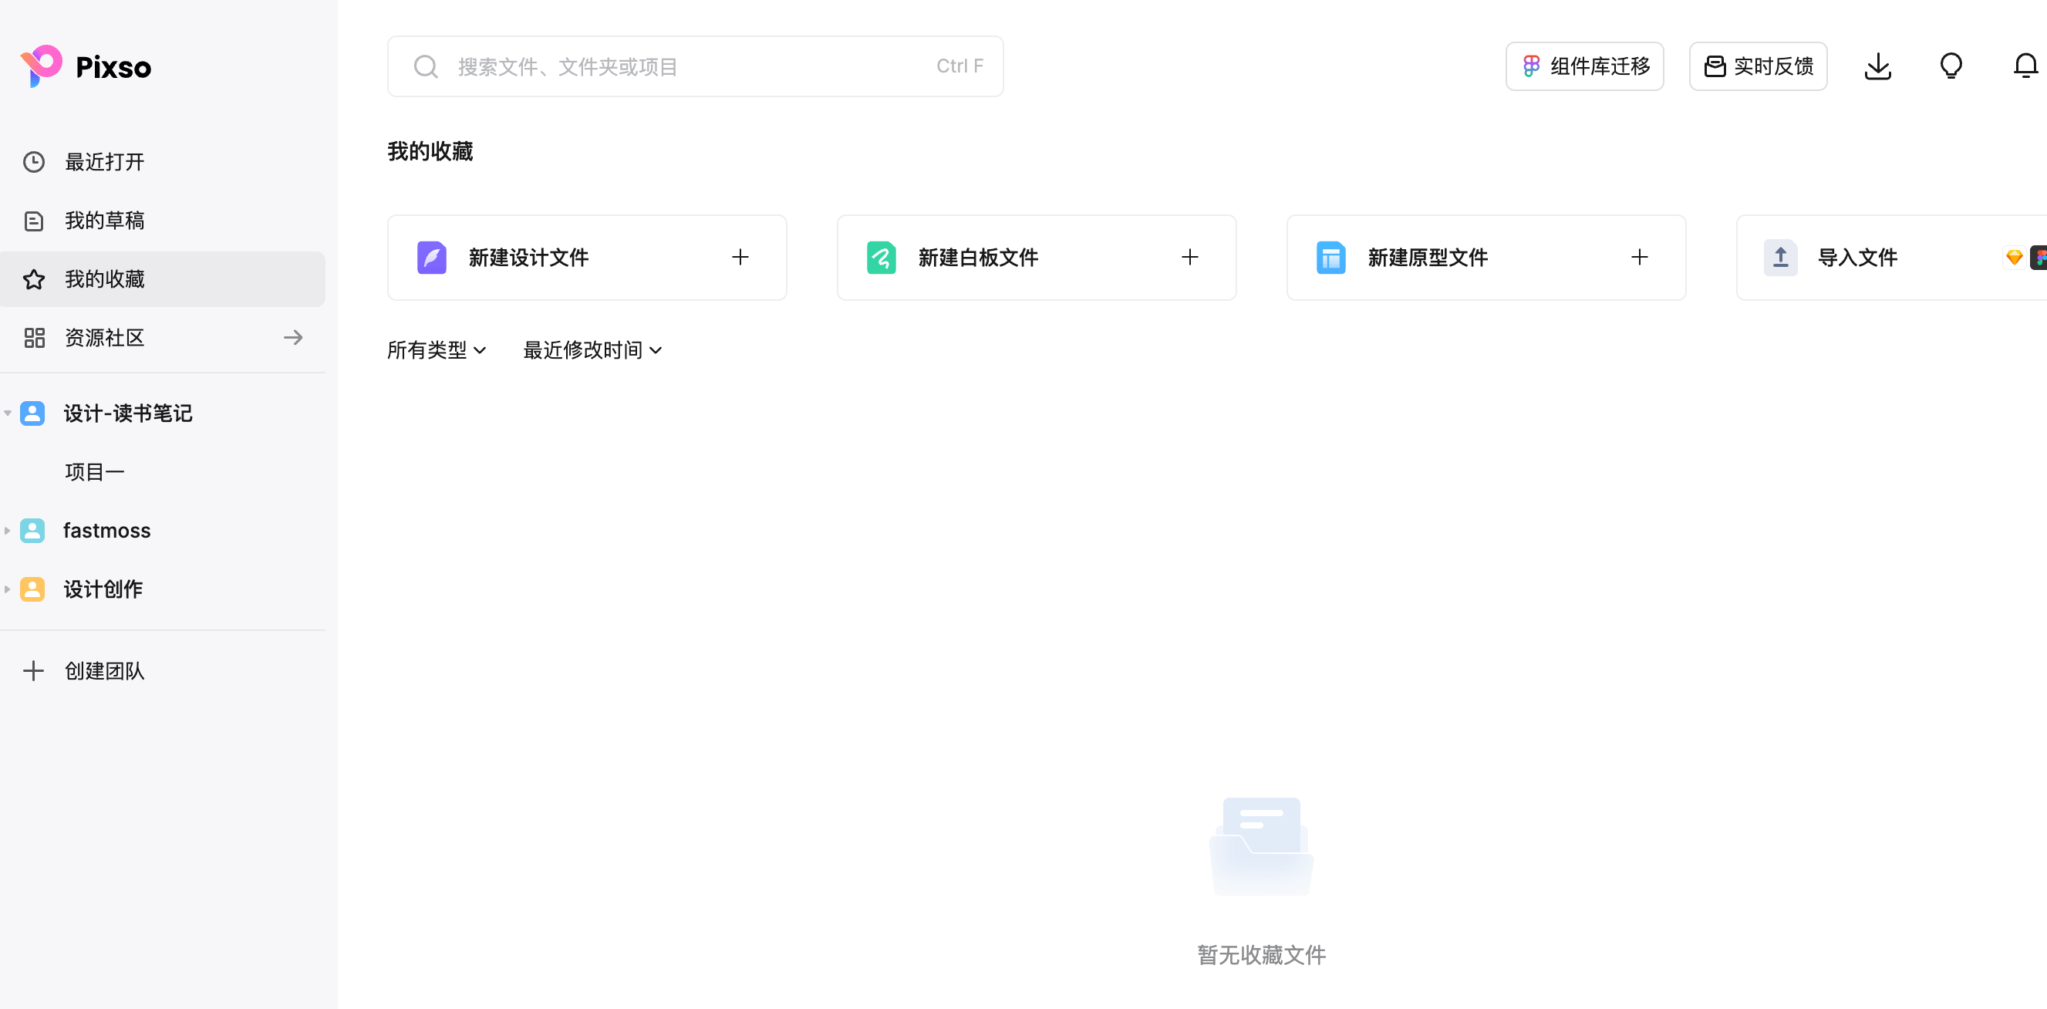The height and width of the screenshot is (1009, 2047).
Task: Click plus on 新建原型文件 card
Action: point(1639,258)
